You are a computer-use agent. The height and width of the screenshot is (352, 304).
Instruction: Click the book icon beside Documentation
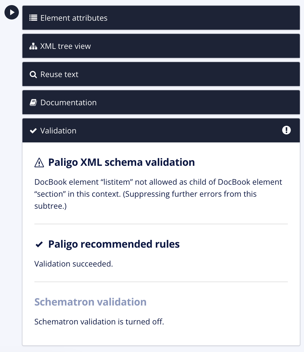coord(33,102)
